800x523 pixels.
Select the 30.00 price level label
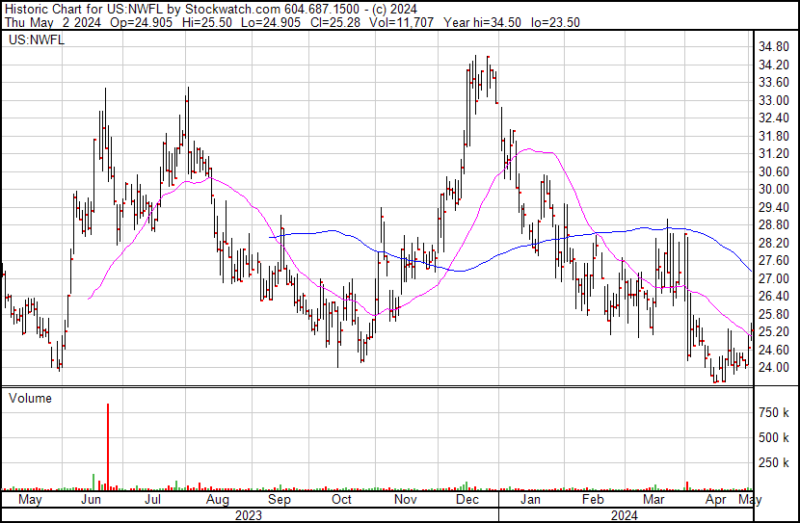click(x=776, y=190)
